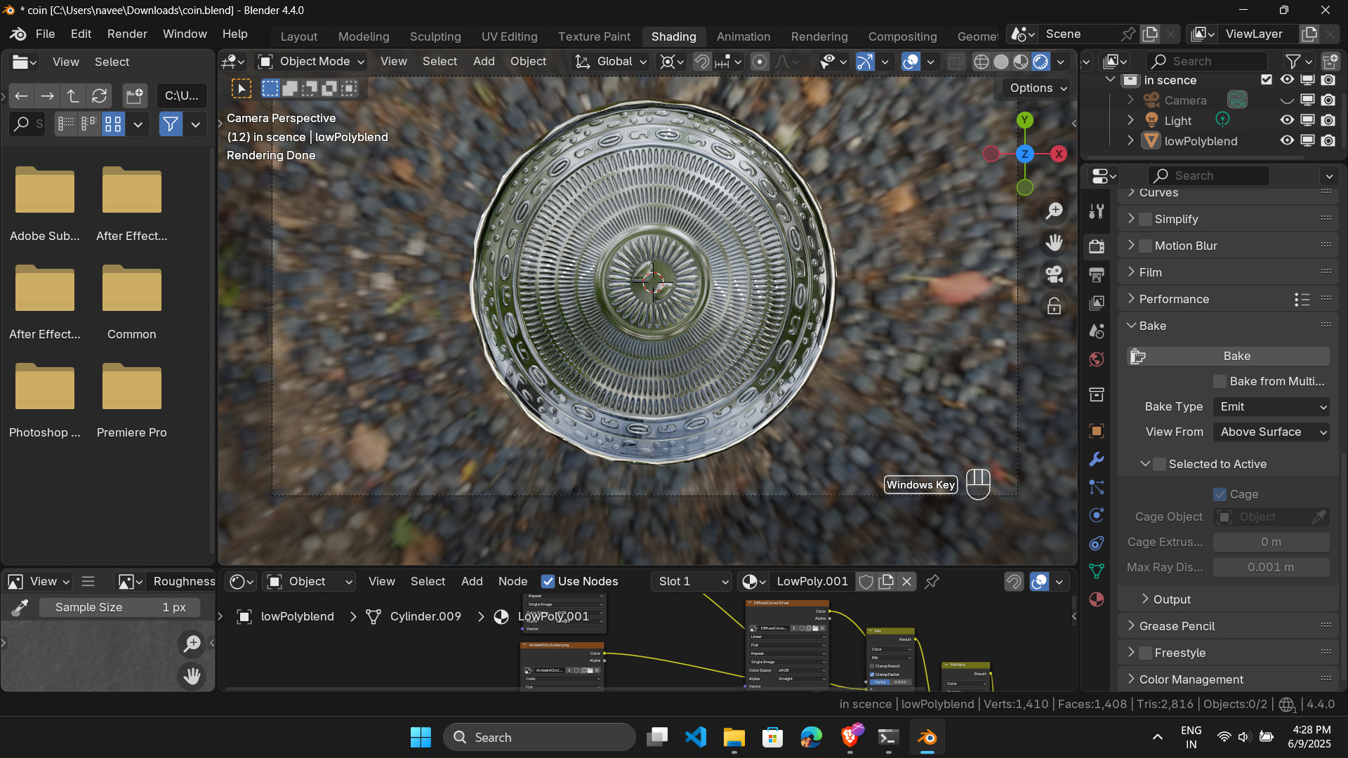Click the Cage Extrusion value field
This screenshot has height=758, width=1348.
pos(1271,543)
